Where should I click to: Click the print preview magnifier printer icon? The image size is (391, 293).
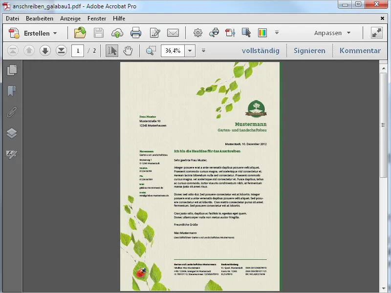click(214, 33)
